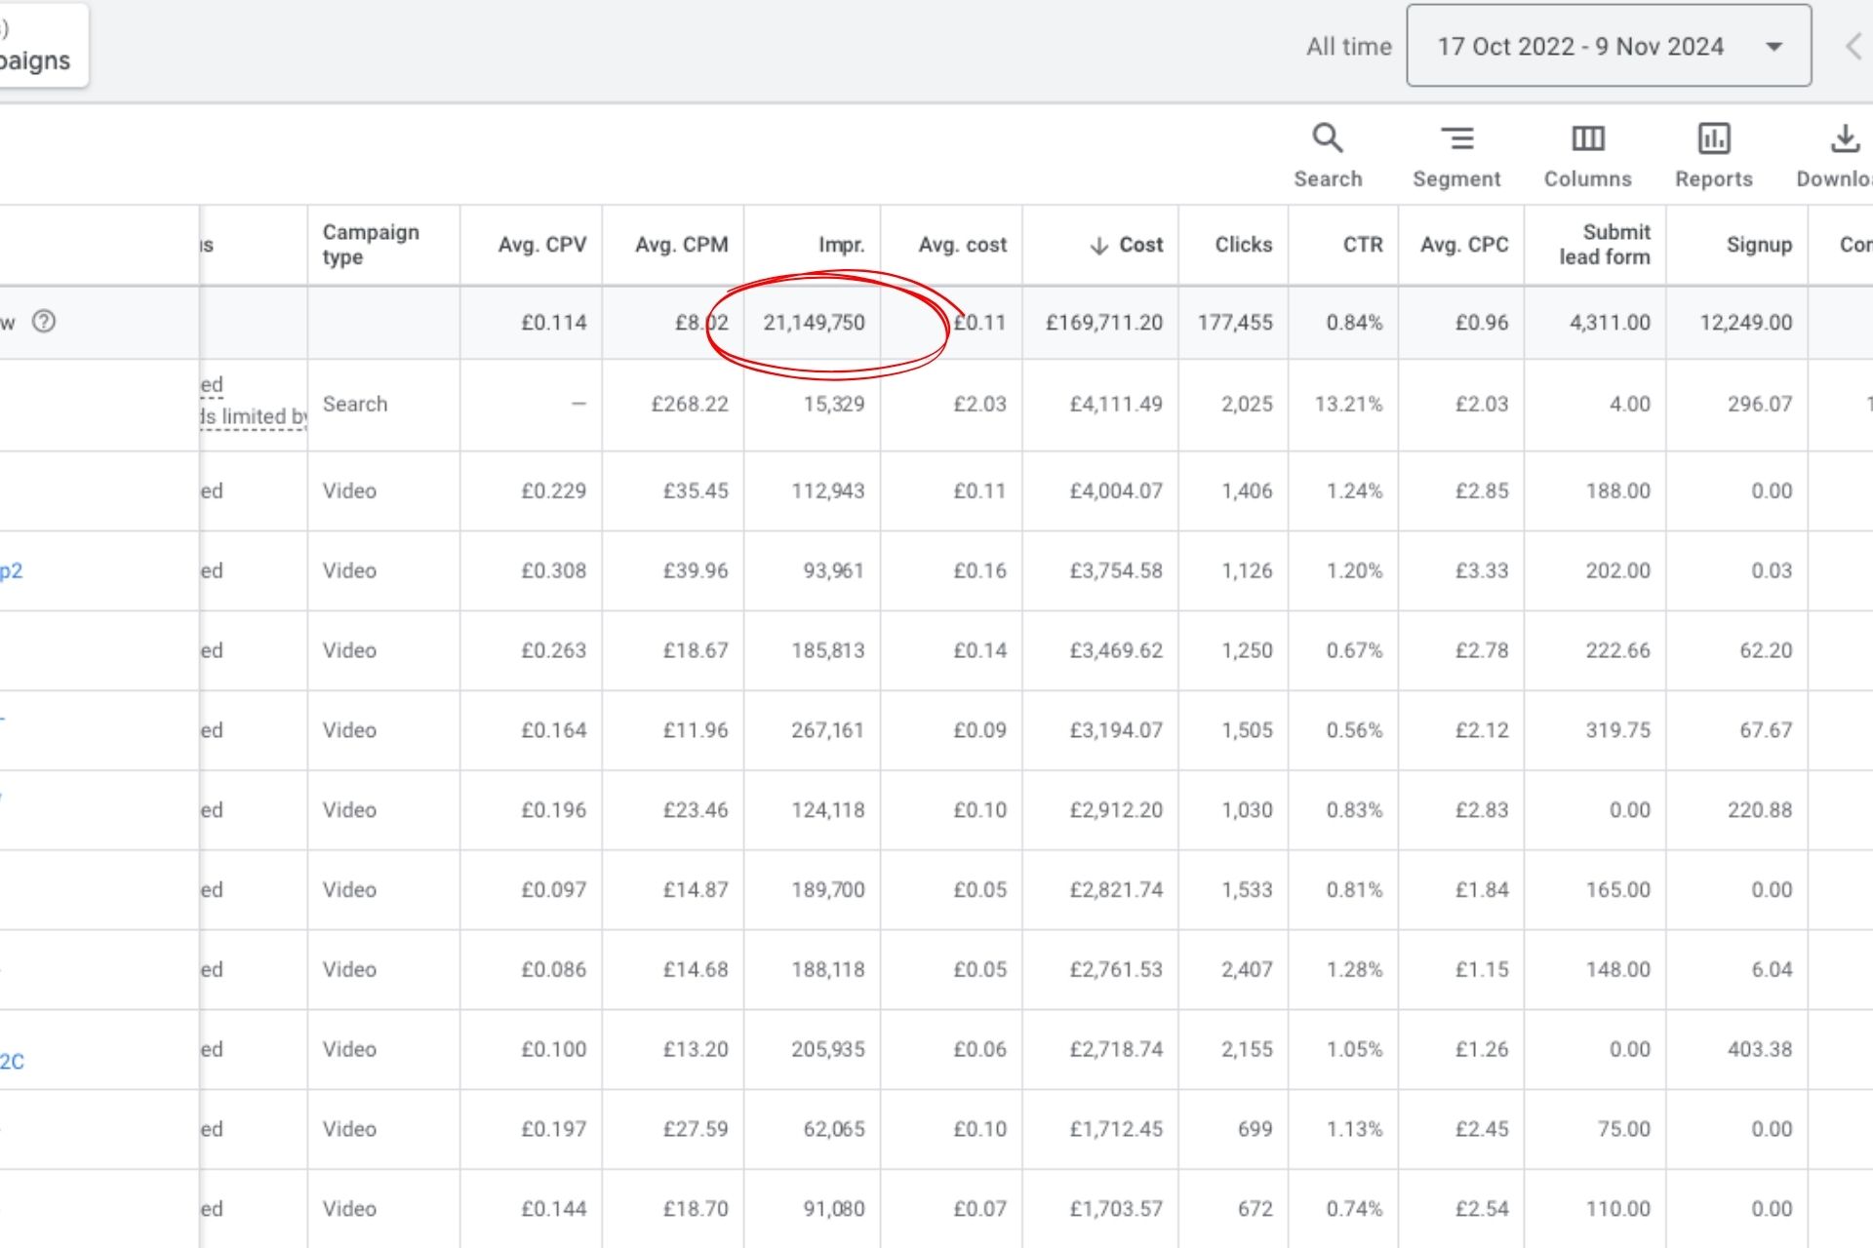Sort by Clicks column header
Viewport: 1873px width, 1248px height.
click(1243, 245)
